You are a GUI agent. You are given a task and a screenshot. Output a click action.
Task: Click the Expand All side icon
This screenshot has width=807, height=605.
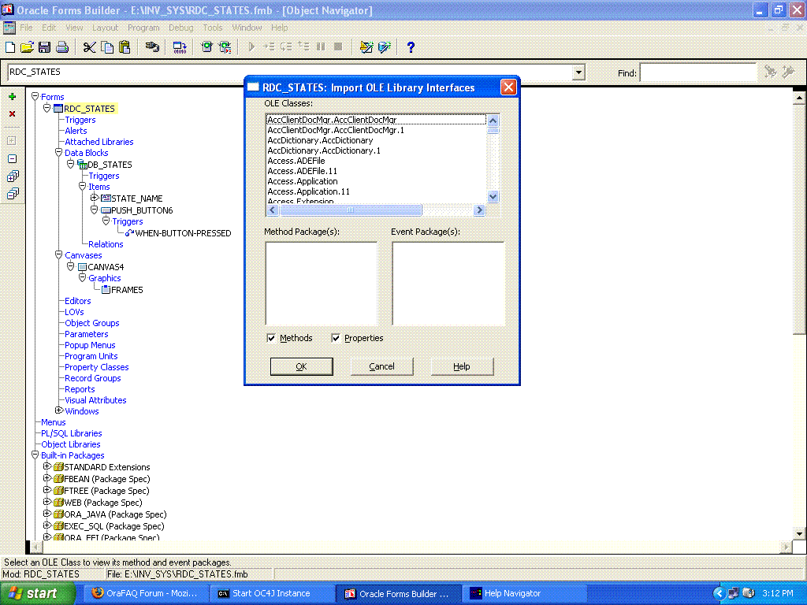click(x=13, y=176)
